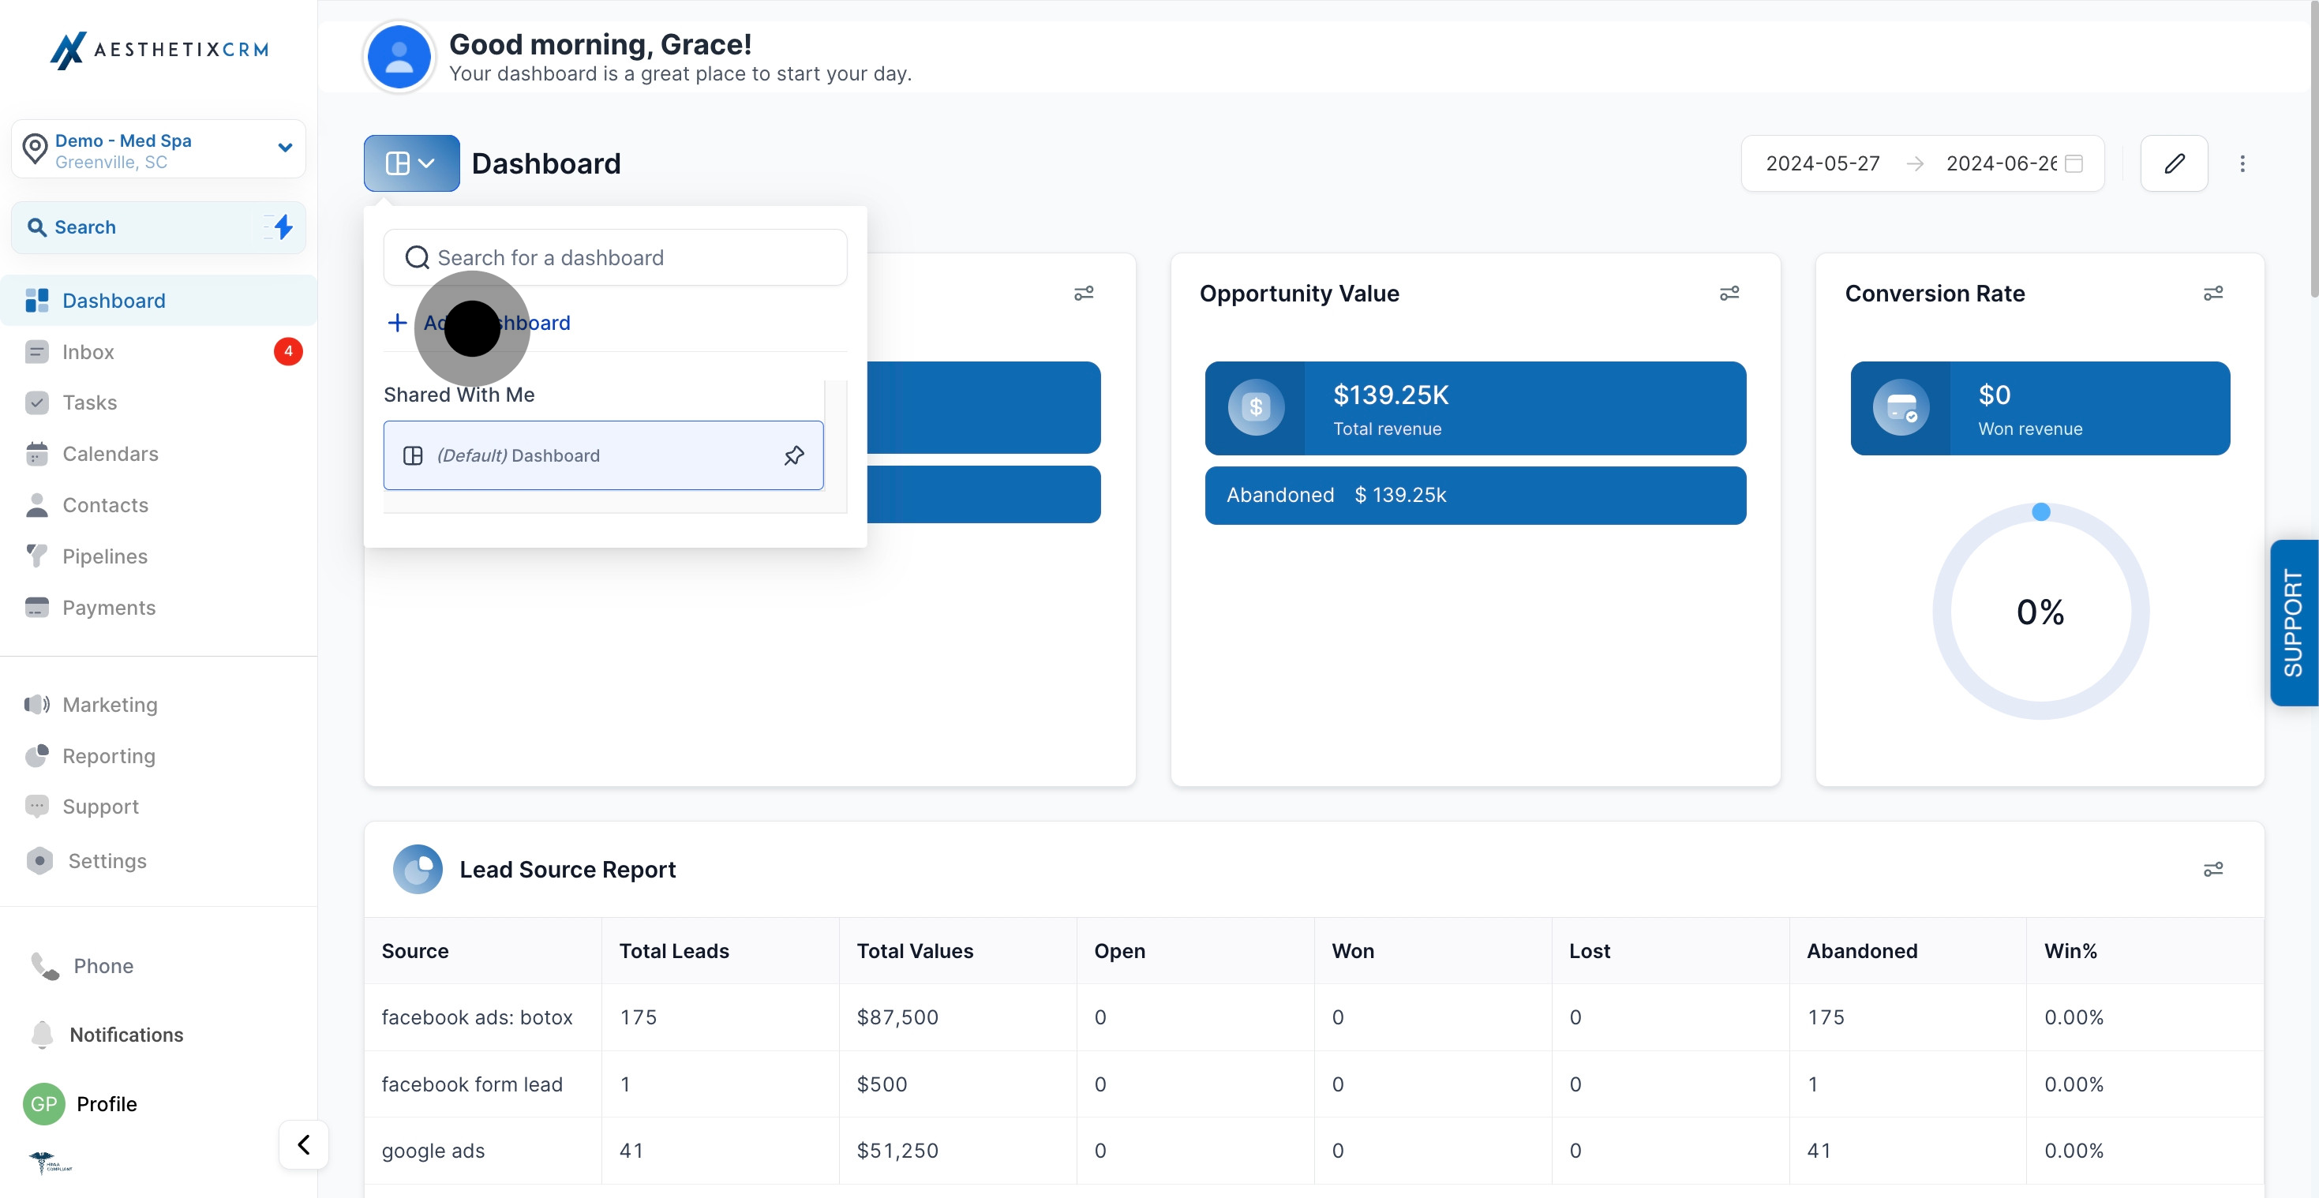The image size is (2319, 1198).
Task: Open the three-dot options menu
Action: pyautogui.click(x=2243, y=163)
